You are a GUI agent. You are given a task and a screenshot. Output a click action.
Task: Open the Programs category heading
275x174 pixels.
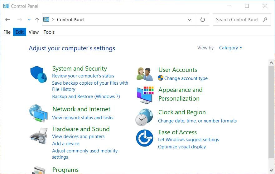[65, 170]
